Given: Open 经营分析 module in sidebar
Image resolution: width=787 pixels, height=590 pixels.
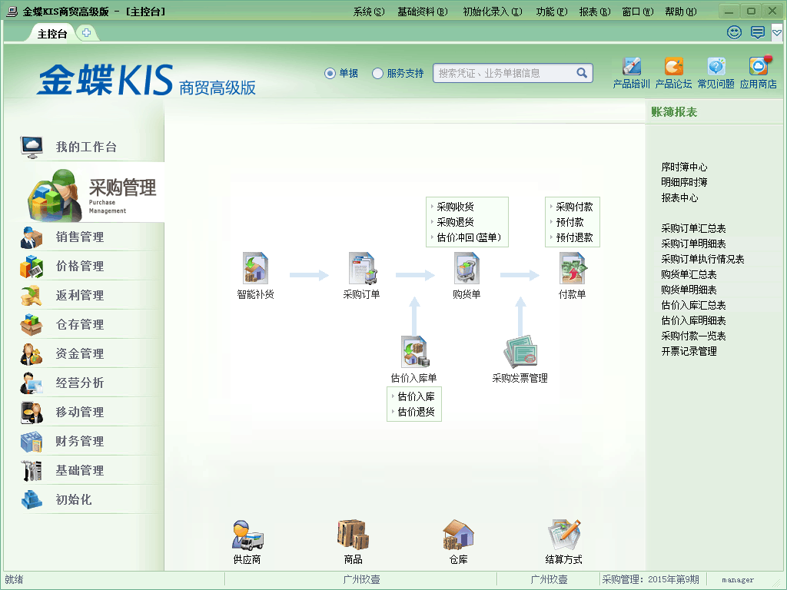Looking at the screenshot, I should tap(80, 383).
